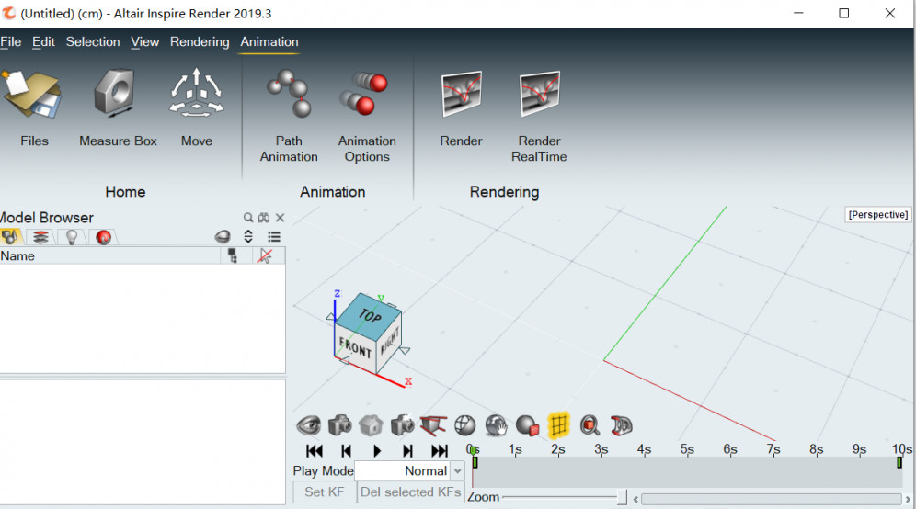Step back one frame
The width and height of the screenshot is (916, 509).
point(346,450)
